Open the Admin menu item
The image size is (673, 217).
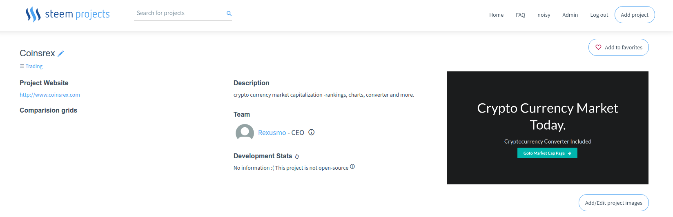pyautogui.click(x=570, y=15)
